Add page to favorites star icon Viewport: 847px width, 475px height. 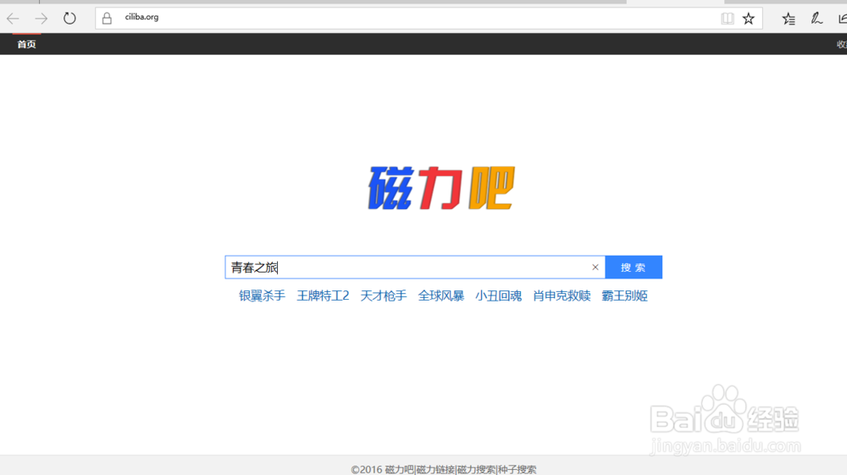(748, 19)
